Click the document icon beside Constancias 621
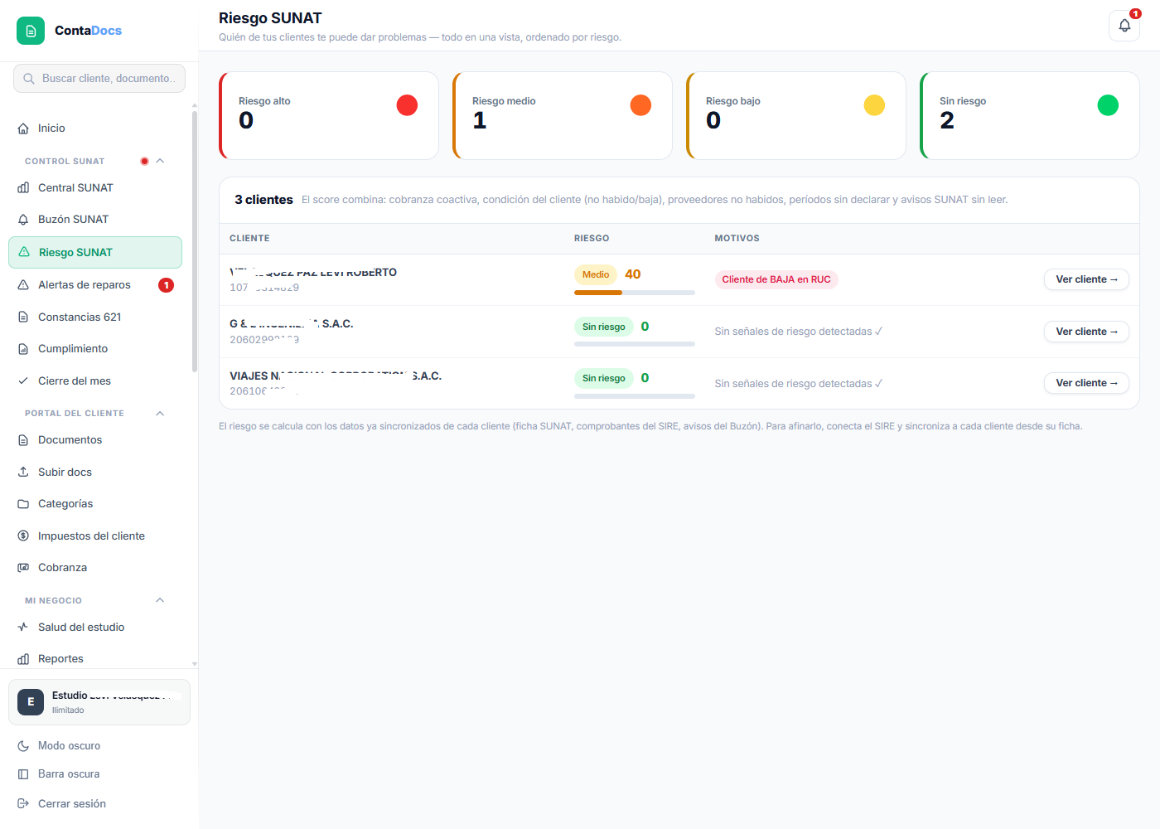Screen dimensions: 1160x829 pyautogui.click(x=23, y=318)
